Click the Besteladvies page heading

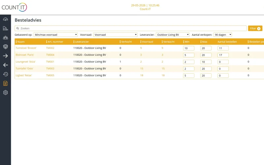point(28,20)
